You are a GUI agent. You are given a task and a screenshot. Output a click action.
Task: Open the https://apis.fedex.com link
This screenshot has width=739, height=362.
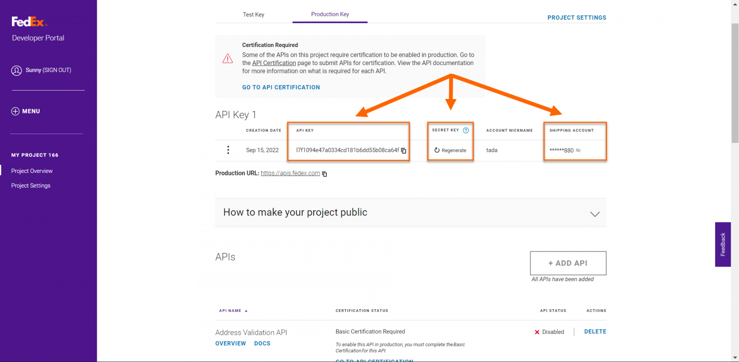290,173
